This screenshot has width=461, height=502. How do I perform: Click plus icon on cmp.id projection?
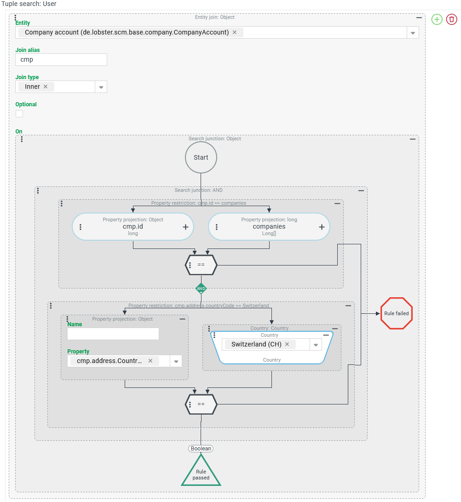[185, 227]
